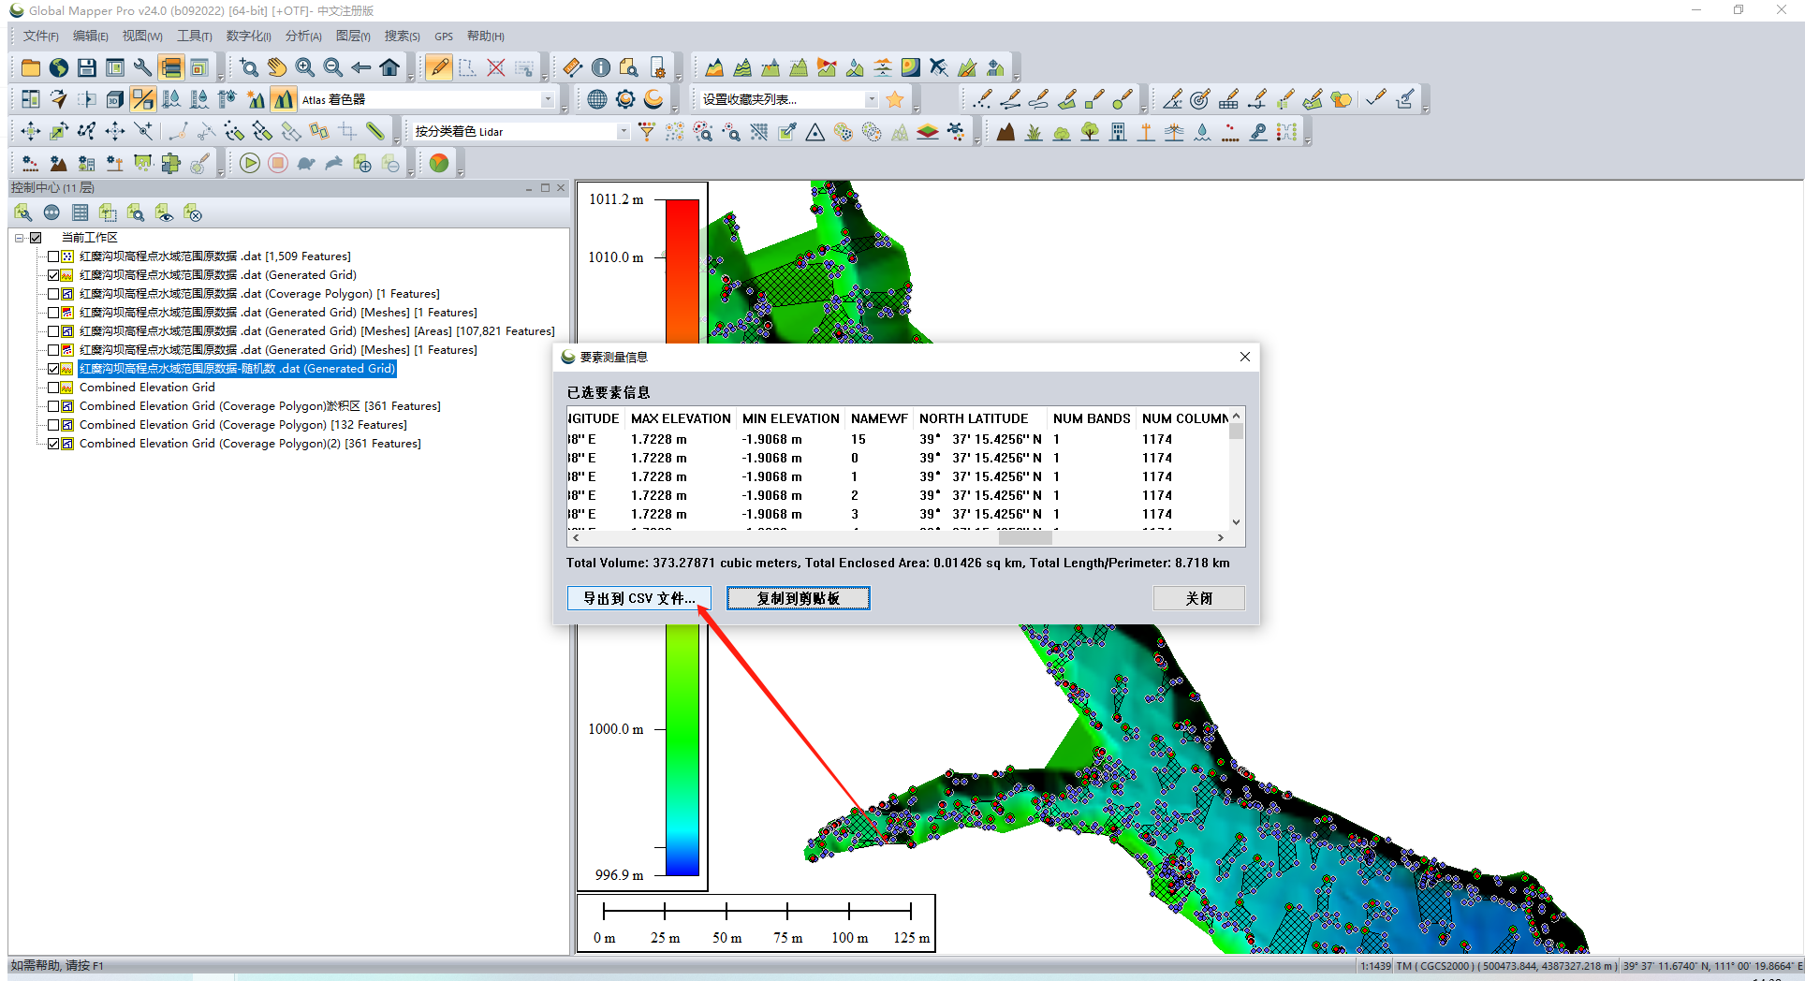Open the 图层(Y) menu
This screenshot has width=1805, height=981.
tap(353, 36)
